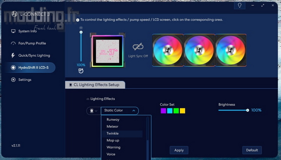This screenshot has height=160, width=281.
Task: Expand the lighting zone selector dropdown
Action: (93, 111)
